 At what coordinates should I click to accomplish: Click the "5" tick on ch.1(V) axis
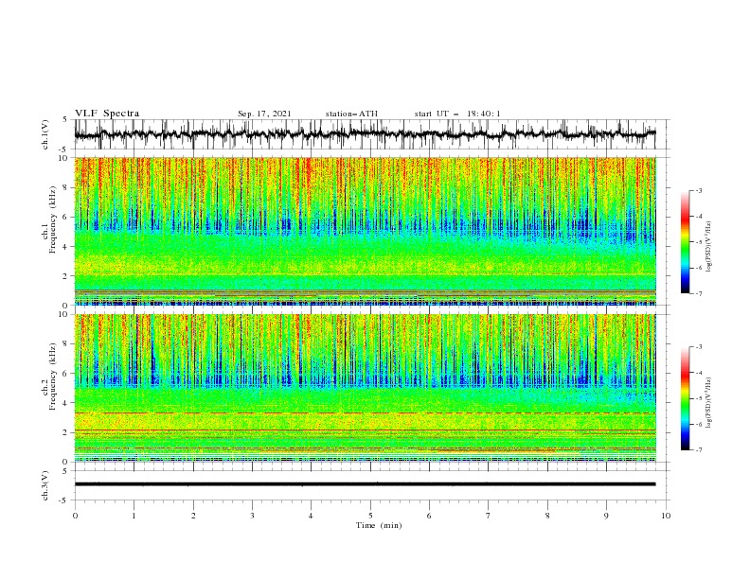tap(65, 120)
